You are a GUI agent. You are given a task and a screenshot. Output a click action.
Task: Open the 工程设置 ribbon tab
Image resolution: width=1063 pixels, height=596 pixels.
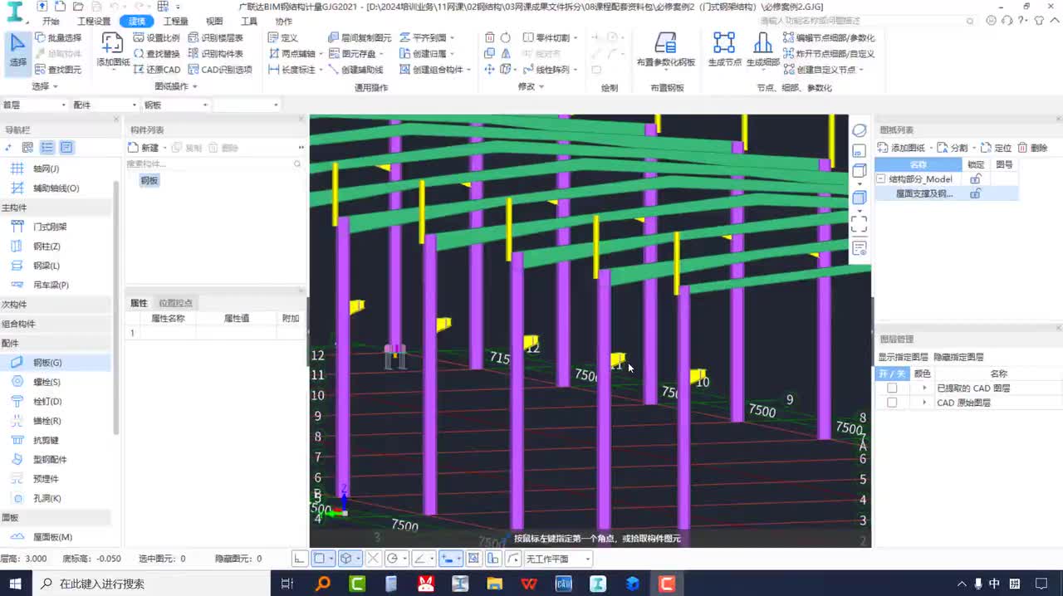tap(93, 22)
